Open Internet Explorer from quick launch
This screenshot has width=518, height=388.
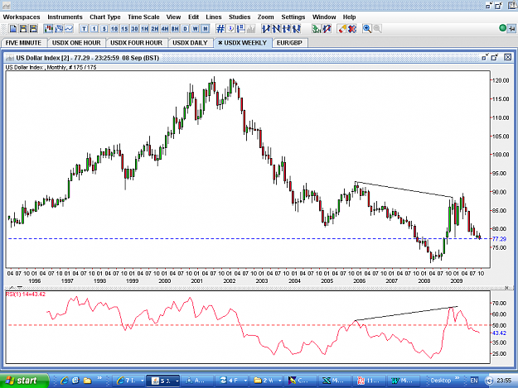65,381
